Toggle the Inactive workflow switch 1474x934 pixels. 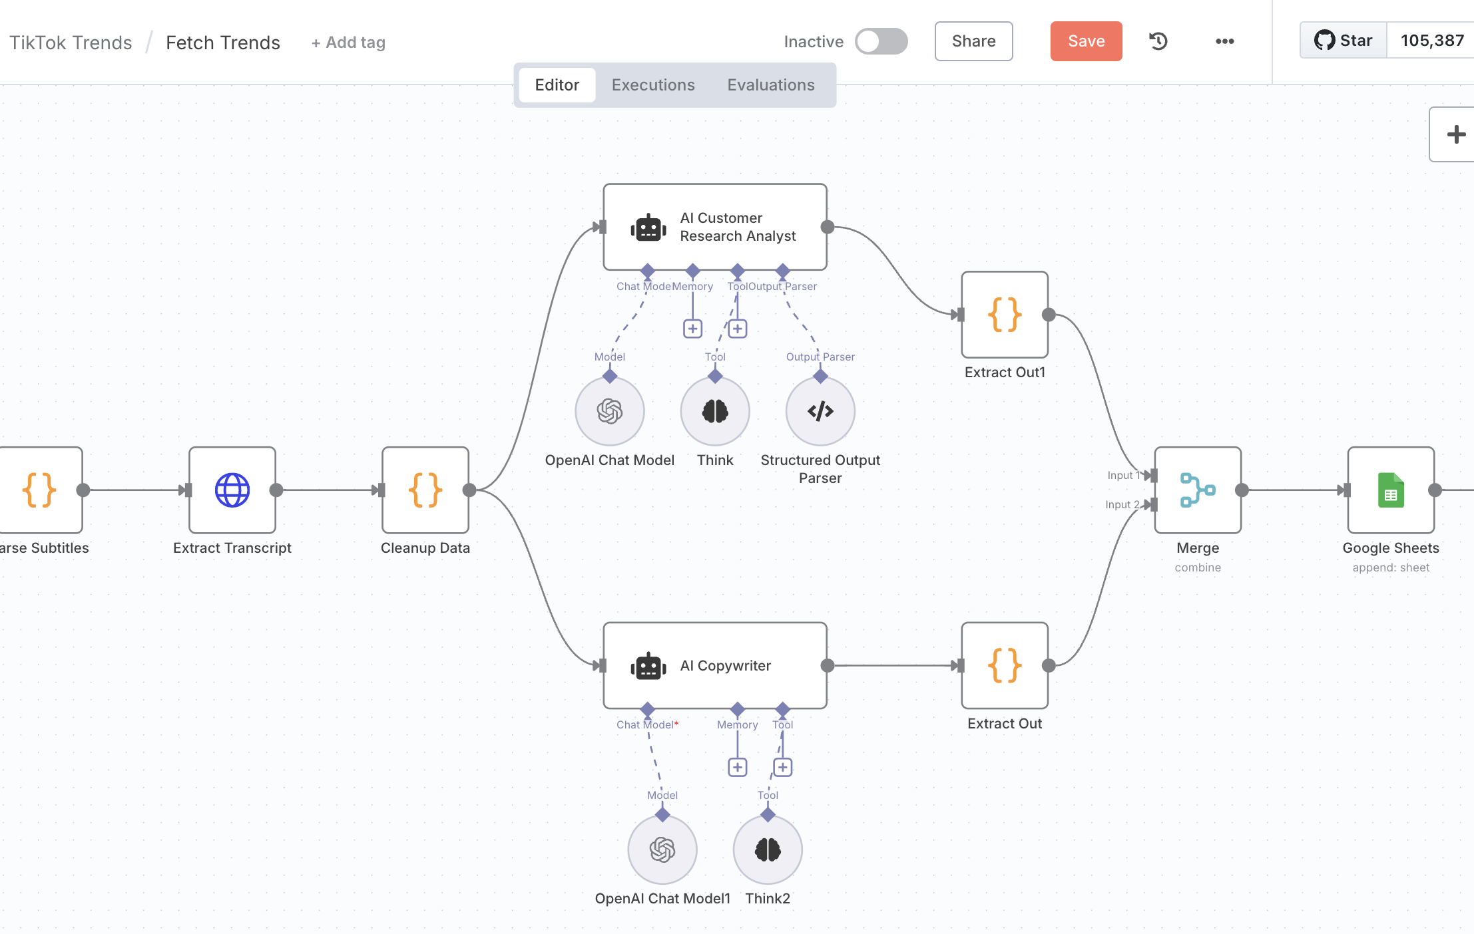coord(881,41)
